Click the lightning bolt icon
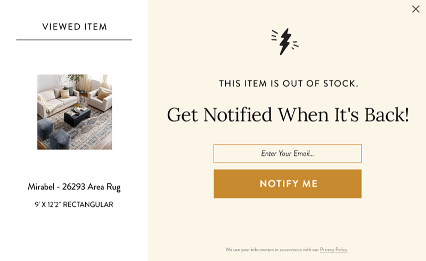426x261 pixels. pos(285,41)
